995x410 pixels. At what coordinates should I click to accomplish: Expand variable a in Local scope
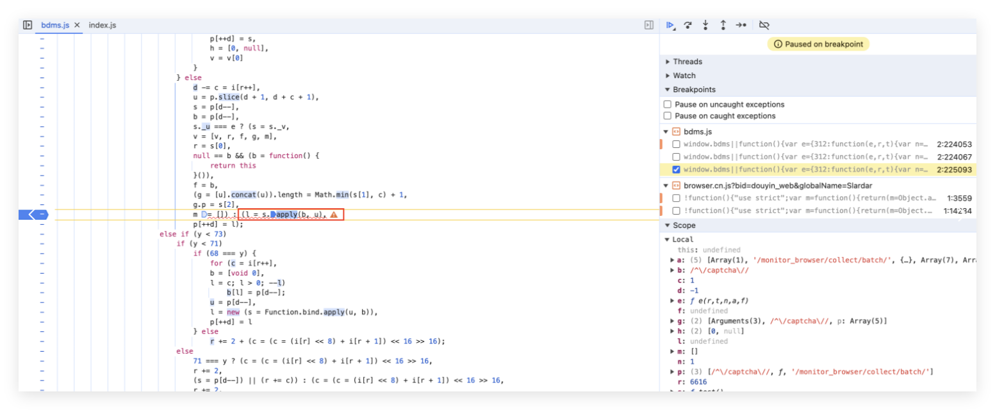coord(673,260)
